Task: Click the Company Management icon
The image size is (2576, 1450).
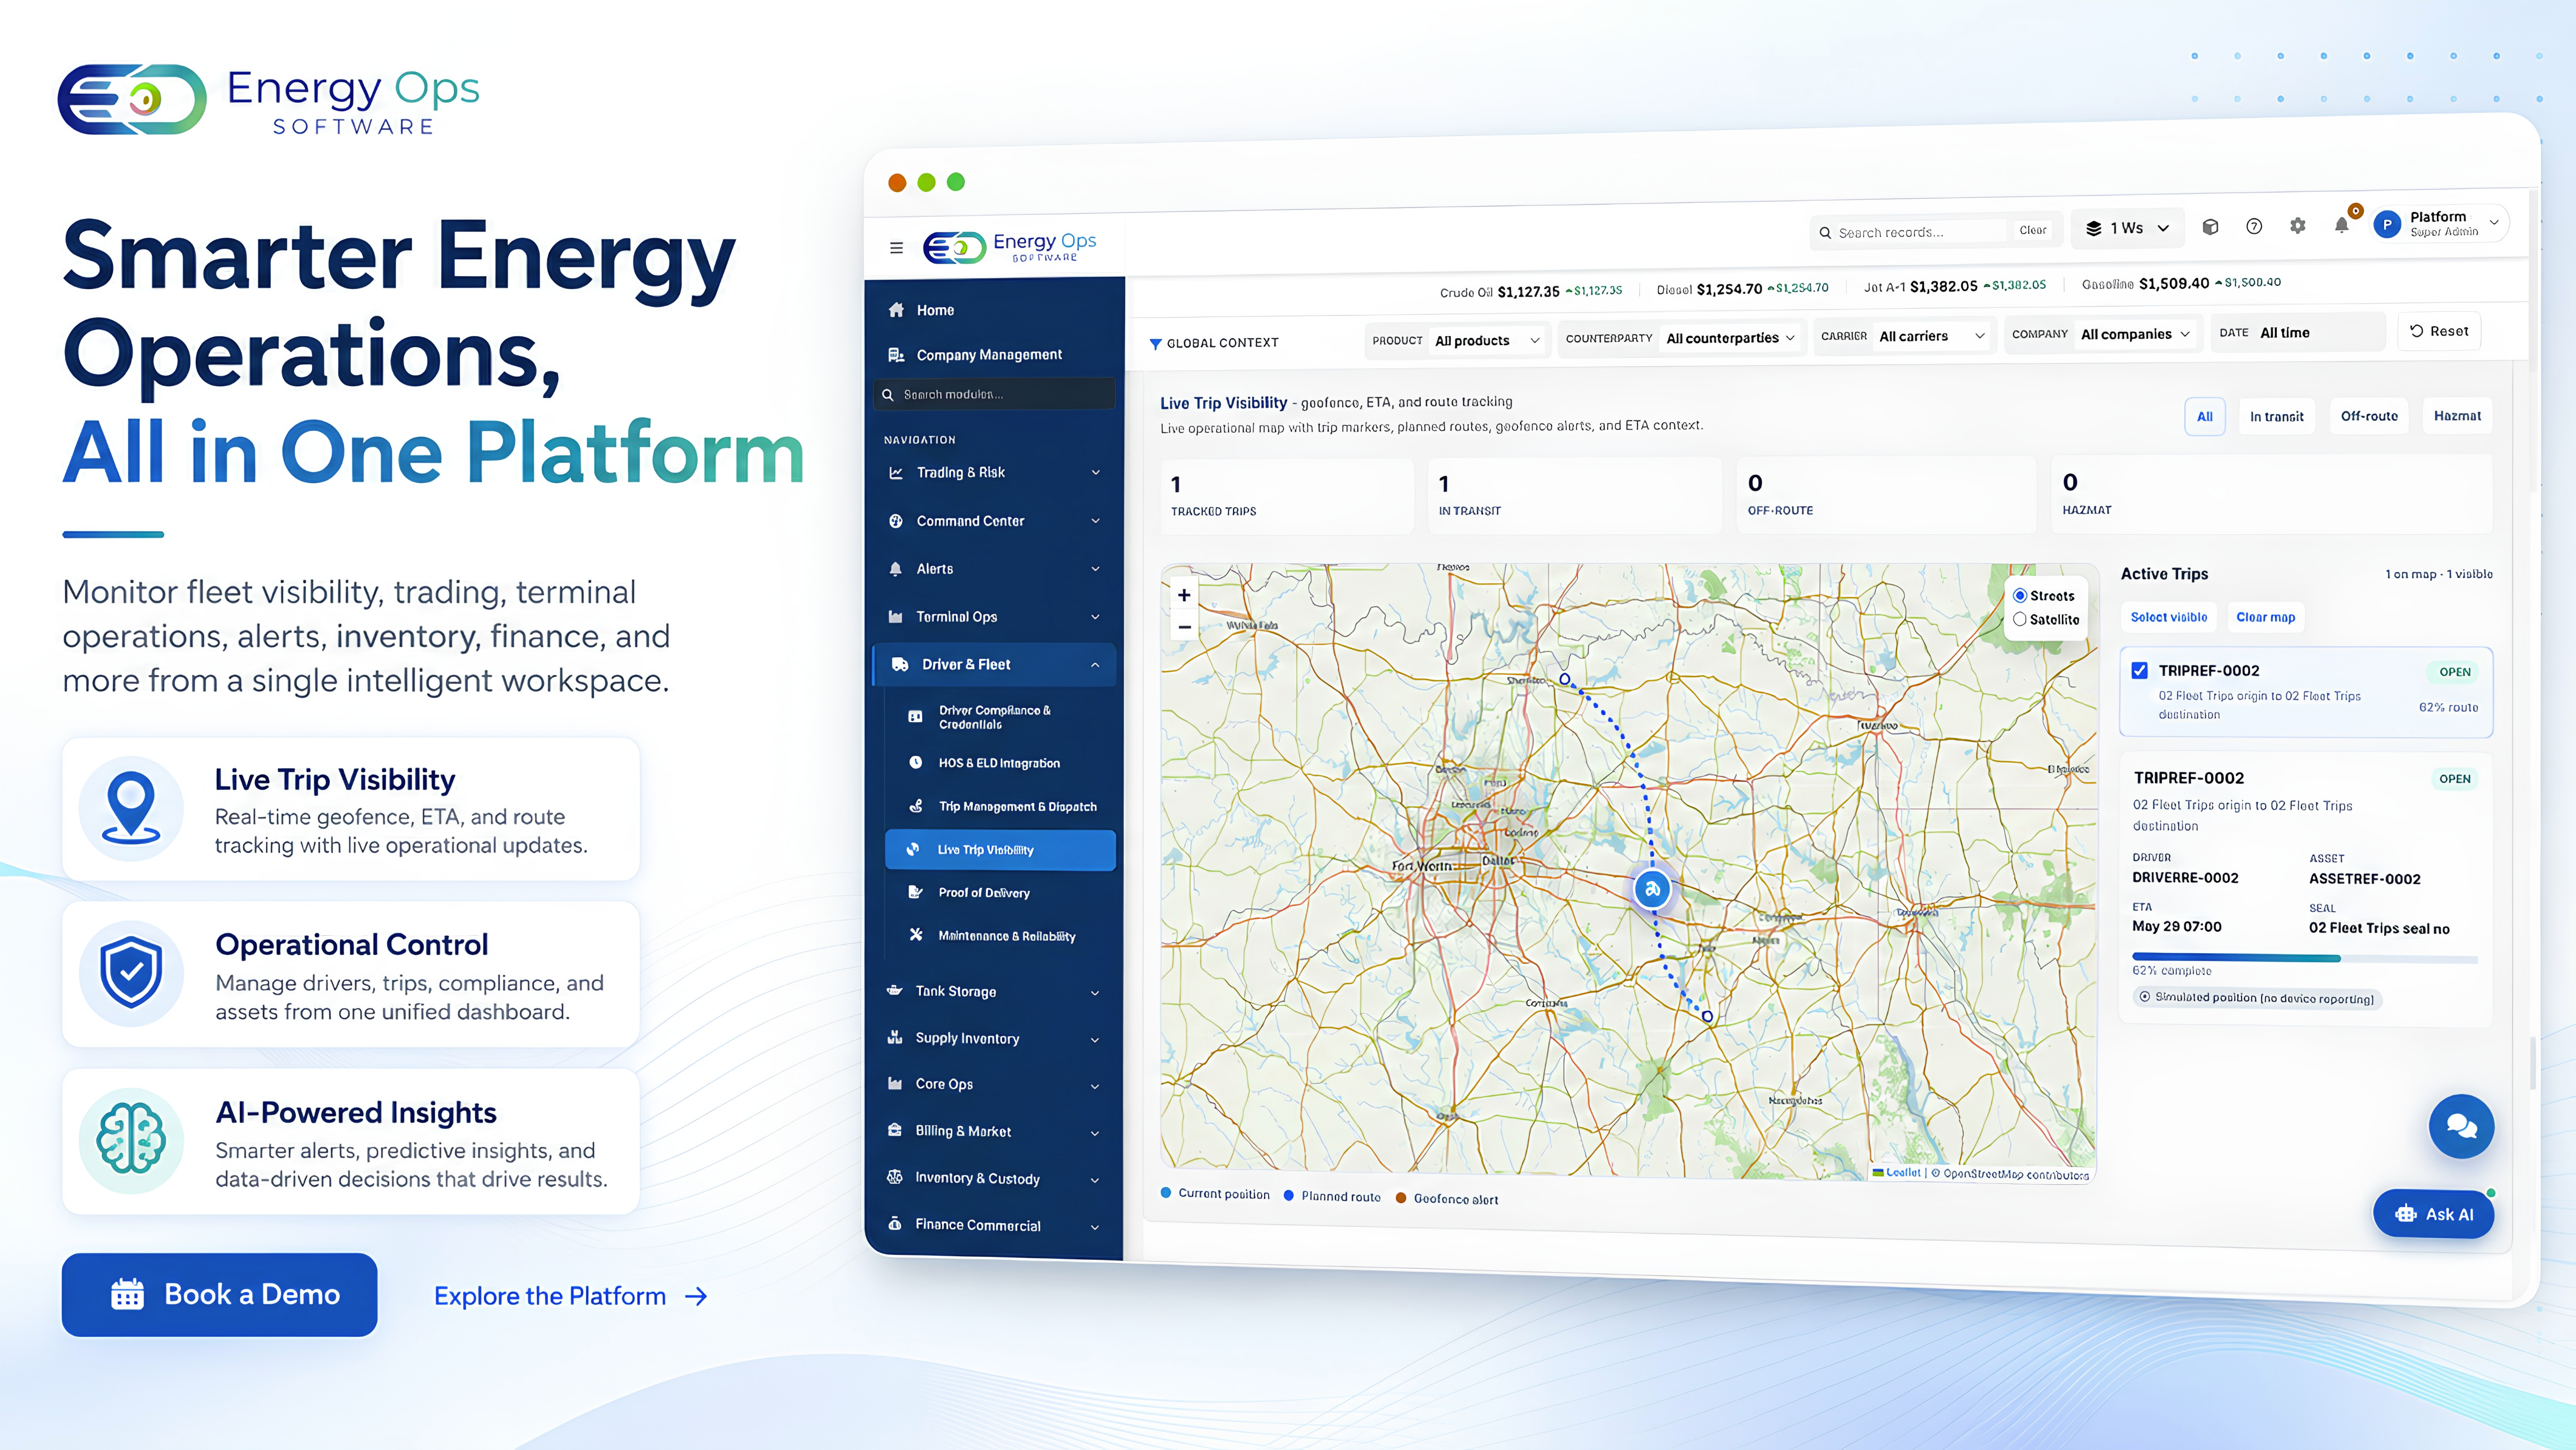Action: 896,355
